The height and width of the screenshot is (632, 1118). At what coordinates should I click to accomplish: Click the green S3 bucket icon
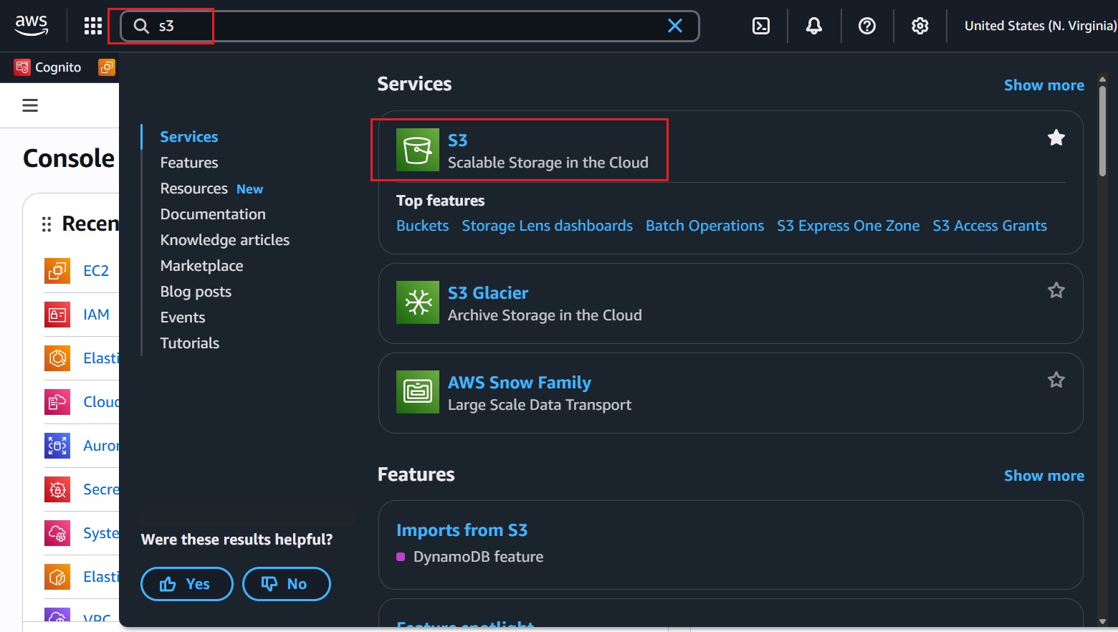[x=417, y=150]
